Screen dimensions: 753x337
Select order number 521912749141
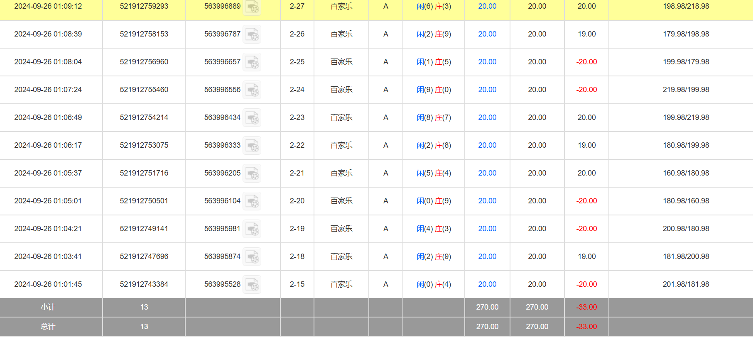tap(144, 229)
